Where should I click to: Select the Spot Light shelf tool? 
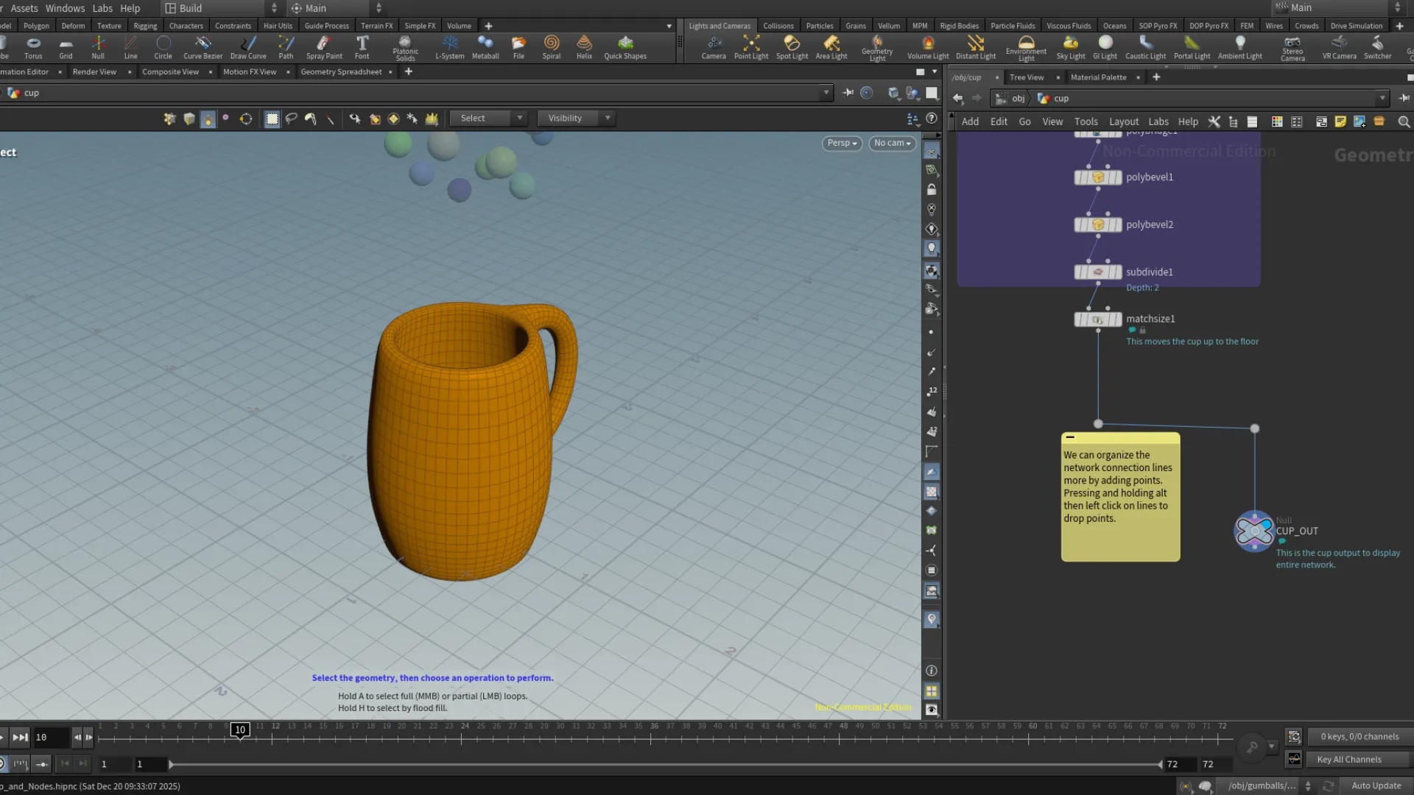click(x=792, y=47)
